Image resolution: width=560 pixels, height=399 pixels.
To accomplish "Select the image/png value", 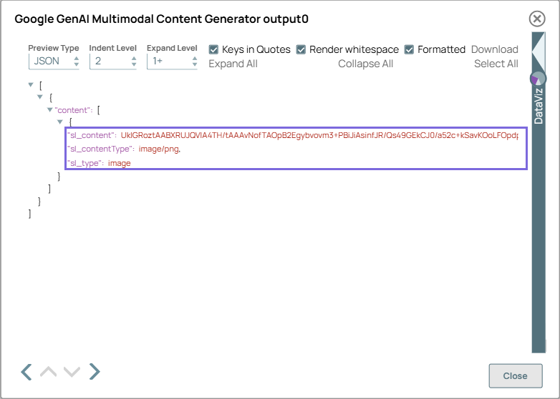I will point(158,149).
